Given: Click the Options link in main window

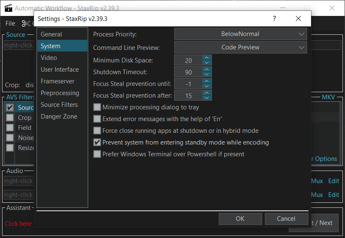Looking at the screenshot, I should 324,159.
